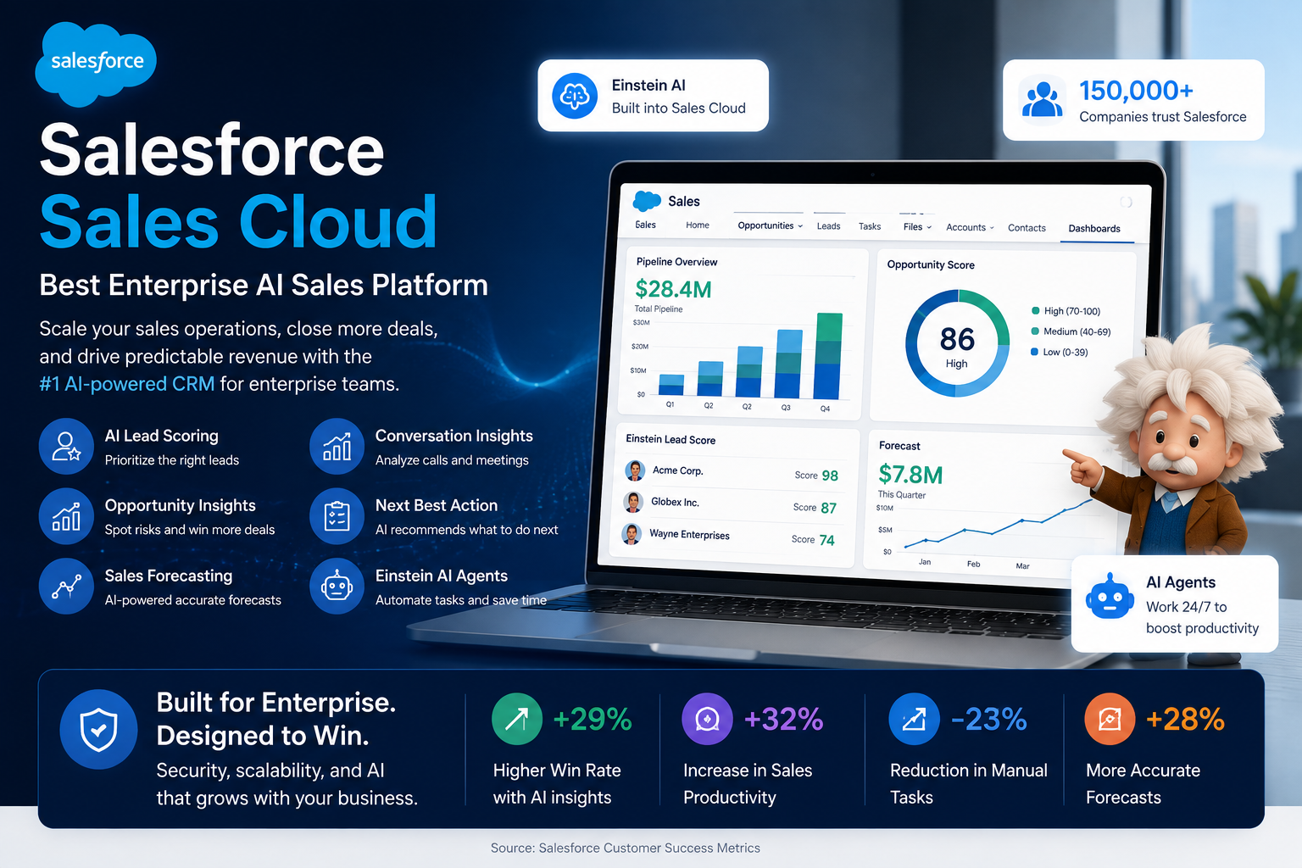
Task: Open the Contacts tab on laptop
Action: [x=1027, y=228]
